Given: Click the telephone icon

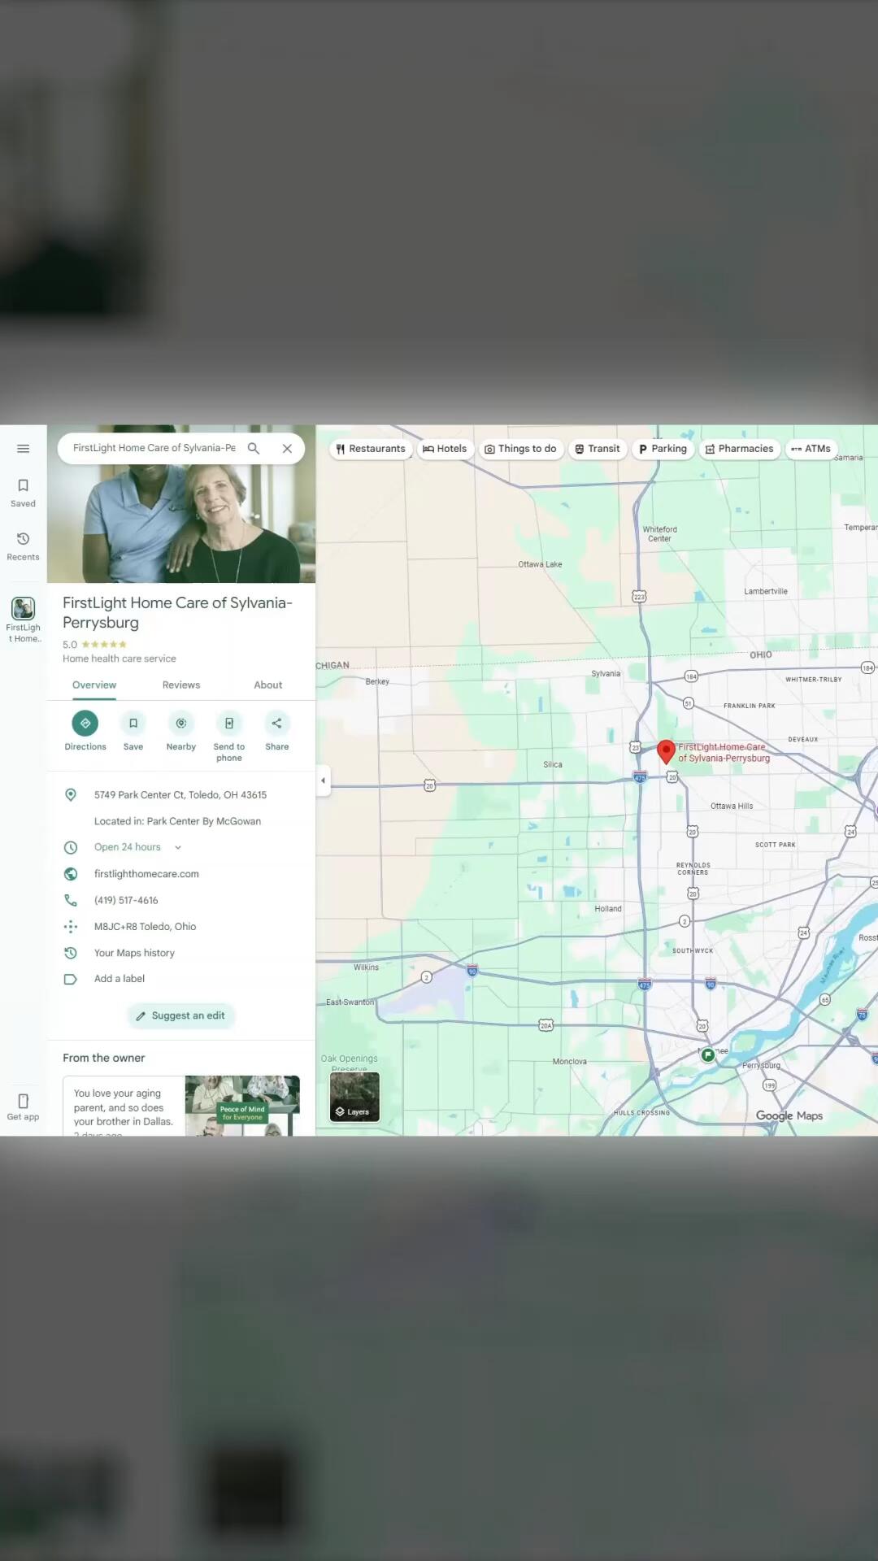Looking at the screenshot, I should coord(71,900).
